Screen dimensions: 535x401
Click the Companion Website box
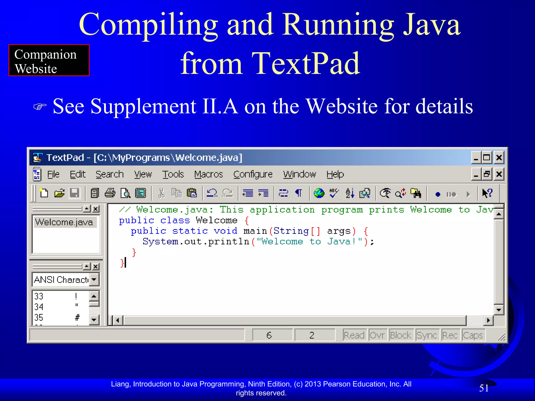tap(49, 60)
